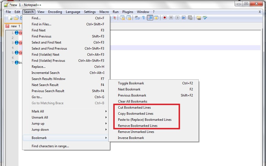Click the bookmark marker on line 3

[17, 42]
